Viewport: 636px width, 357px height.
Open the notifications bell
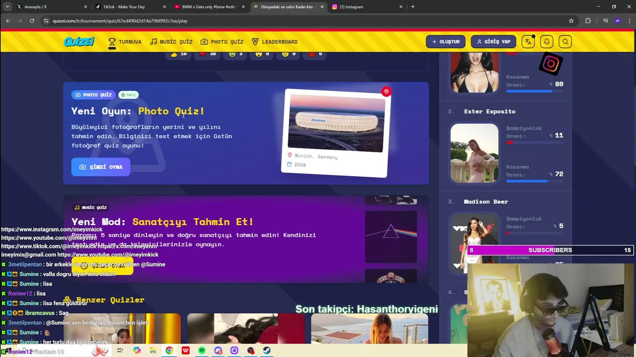547,42
